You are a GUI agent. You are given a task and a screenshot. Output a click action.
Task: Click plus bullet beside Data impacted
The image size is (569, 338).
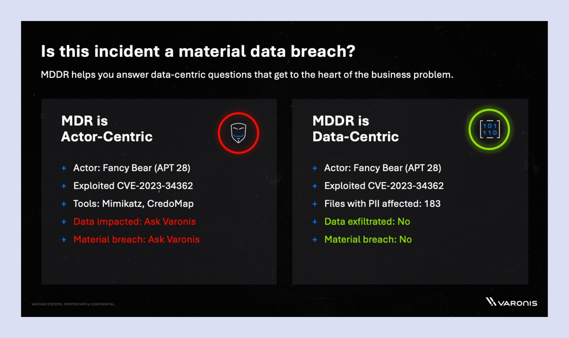(x=64, y=222)
